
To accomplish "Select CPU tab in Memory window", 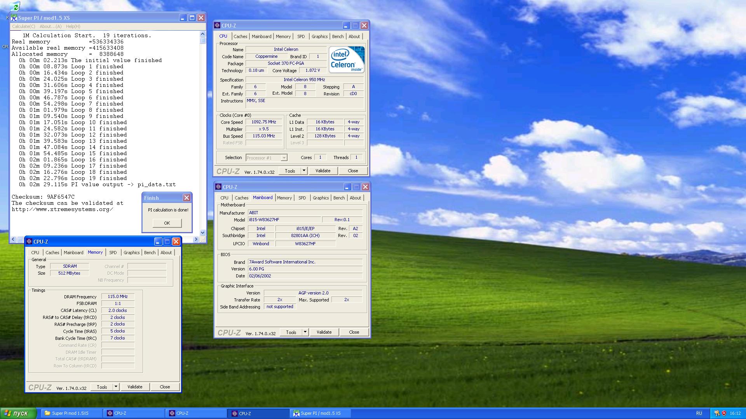I will [35, 253].
